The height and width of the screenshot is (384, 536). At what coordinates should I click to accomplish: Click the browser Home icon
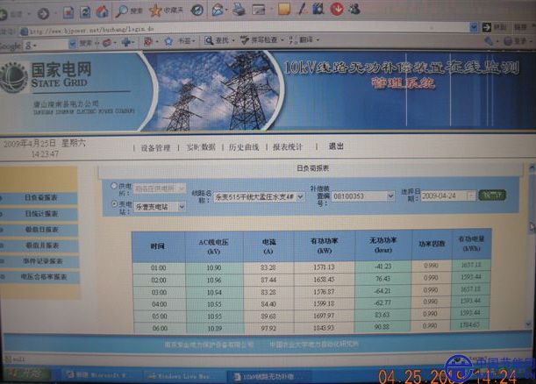click(x=103, y=11)
